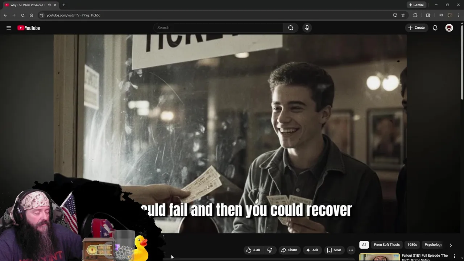Select the Psychology filter chip

433,245
